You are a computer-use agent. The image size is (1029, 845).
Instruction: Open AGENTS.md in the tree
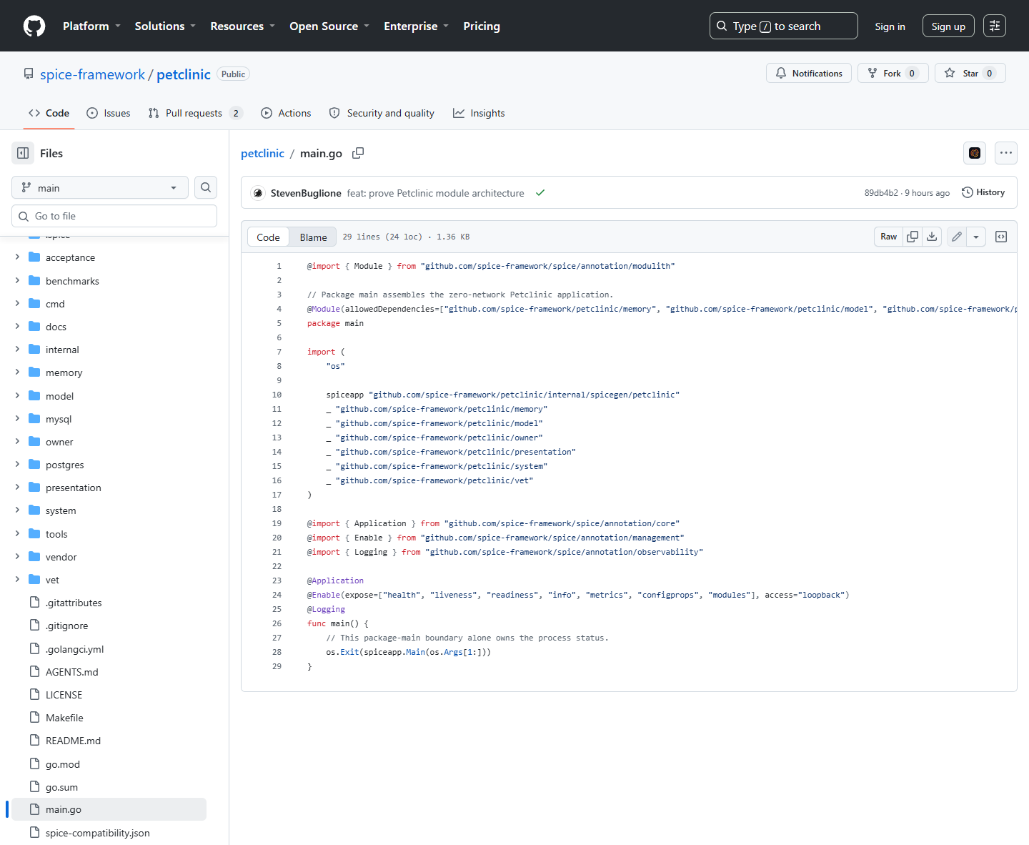[72, 672]
